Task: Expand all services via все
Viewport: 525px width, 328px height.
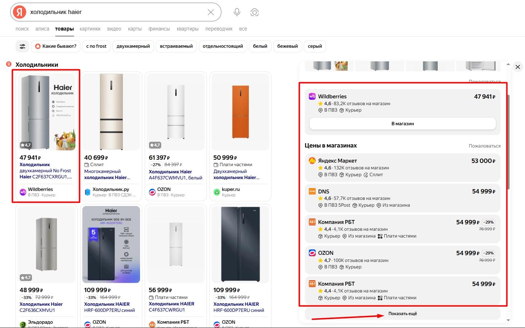Action: coord(243,29)
